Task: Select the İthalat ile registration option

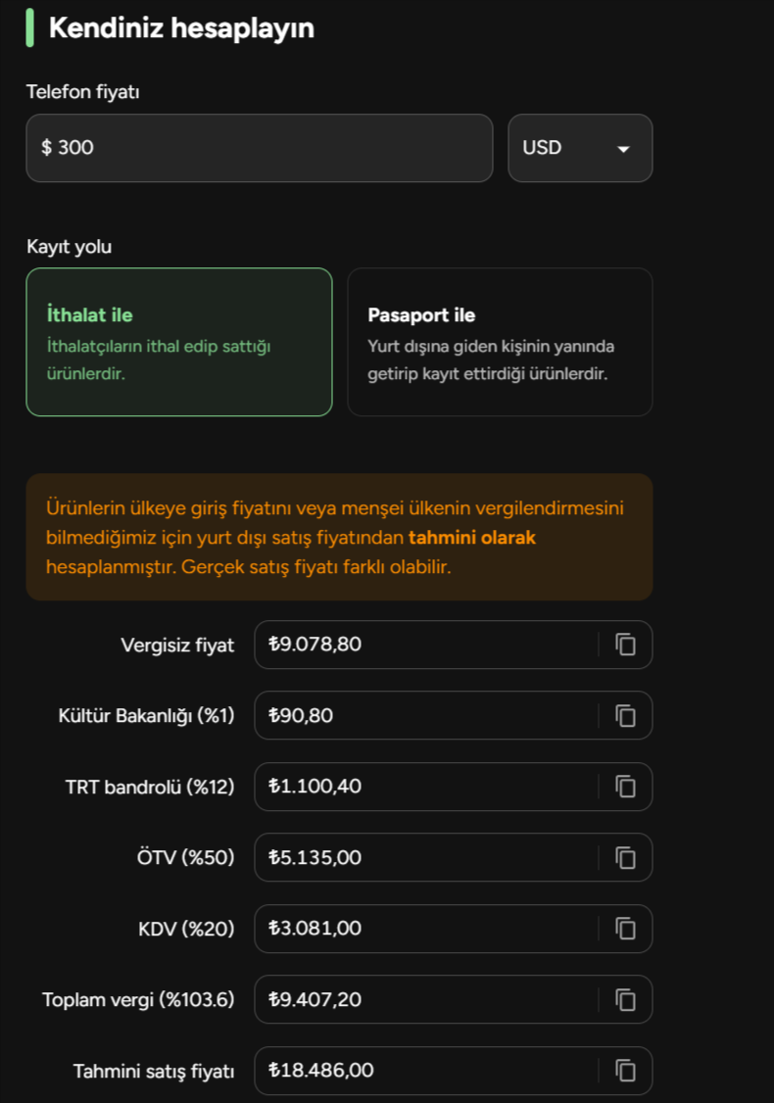Action: click(179, 342)
